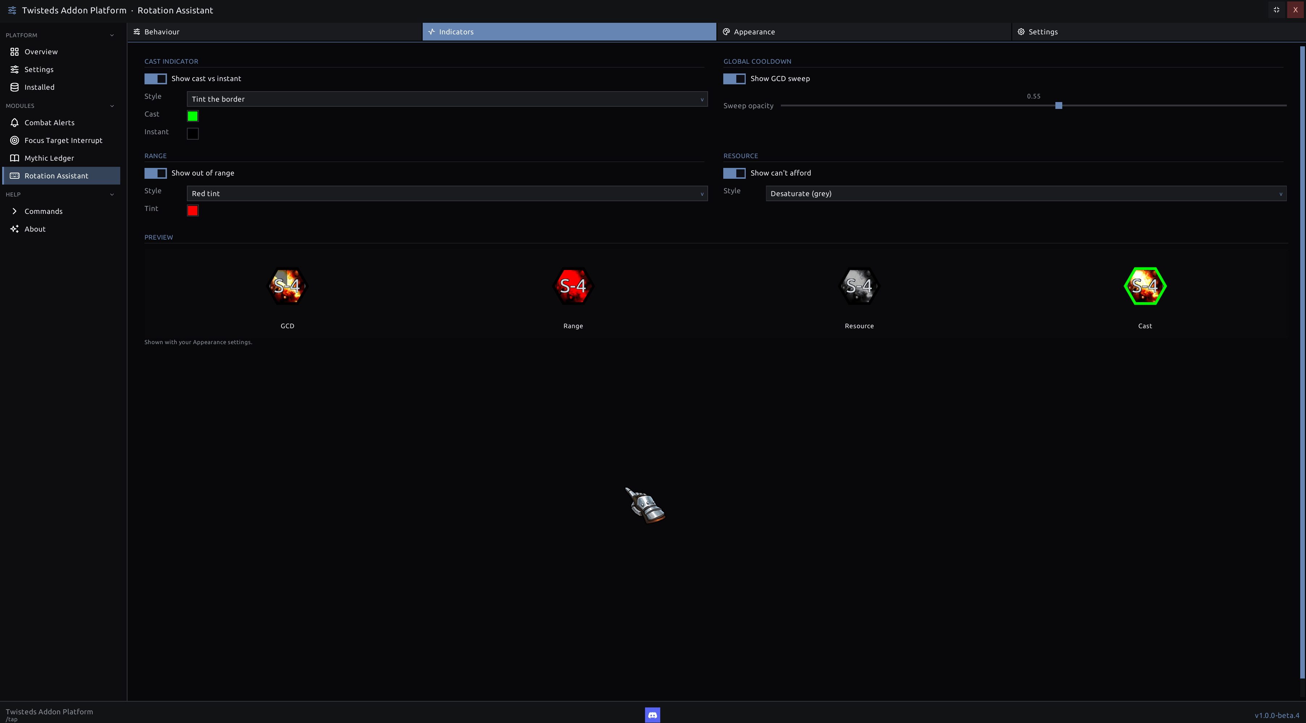This screenshot has width=1306, height=723.
Task: Click the vertical scrollbar on right edge
Action: 1302,362
